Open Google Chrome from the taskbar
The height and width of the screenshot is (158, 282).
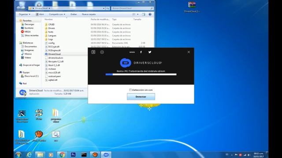tap(62, 154)
